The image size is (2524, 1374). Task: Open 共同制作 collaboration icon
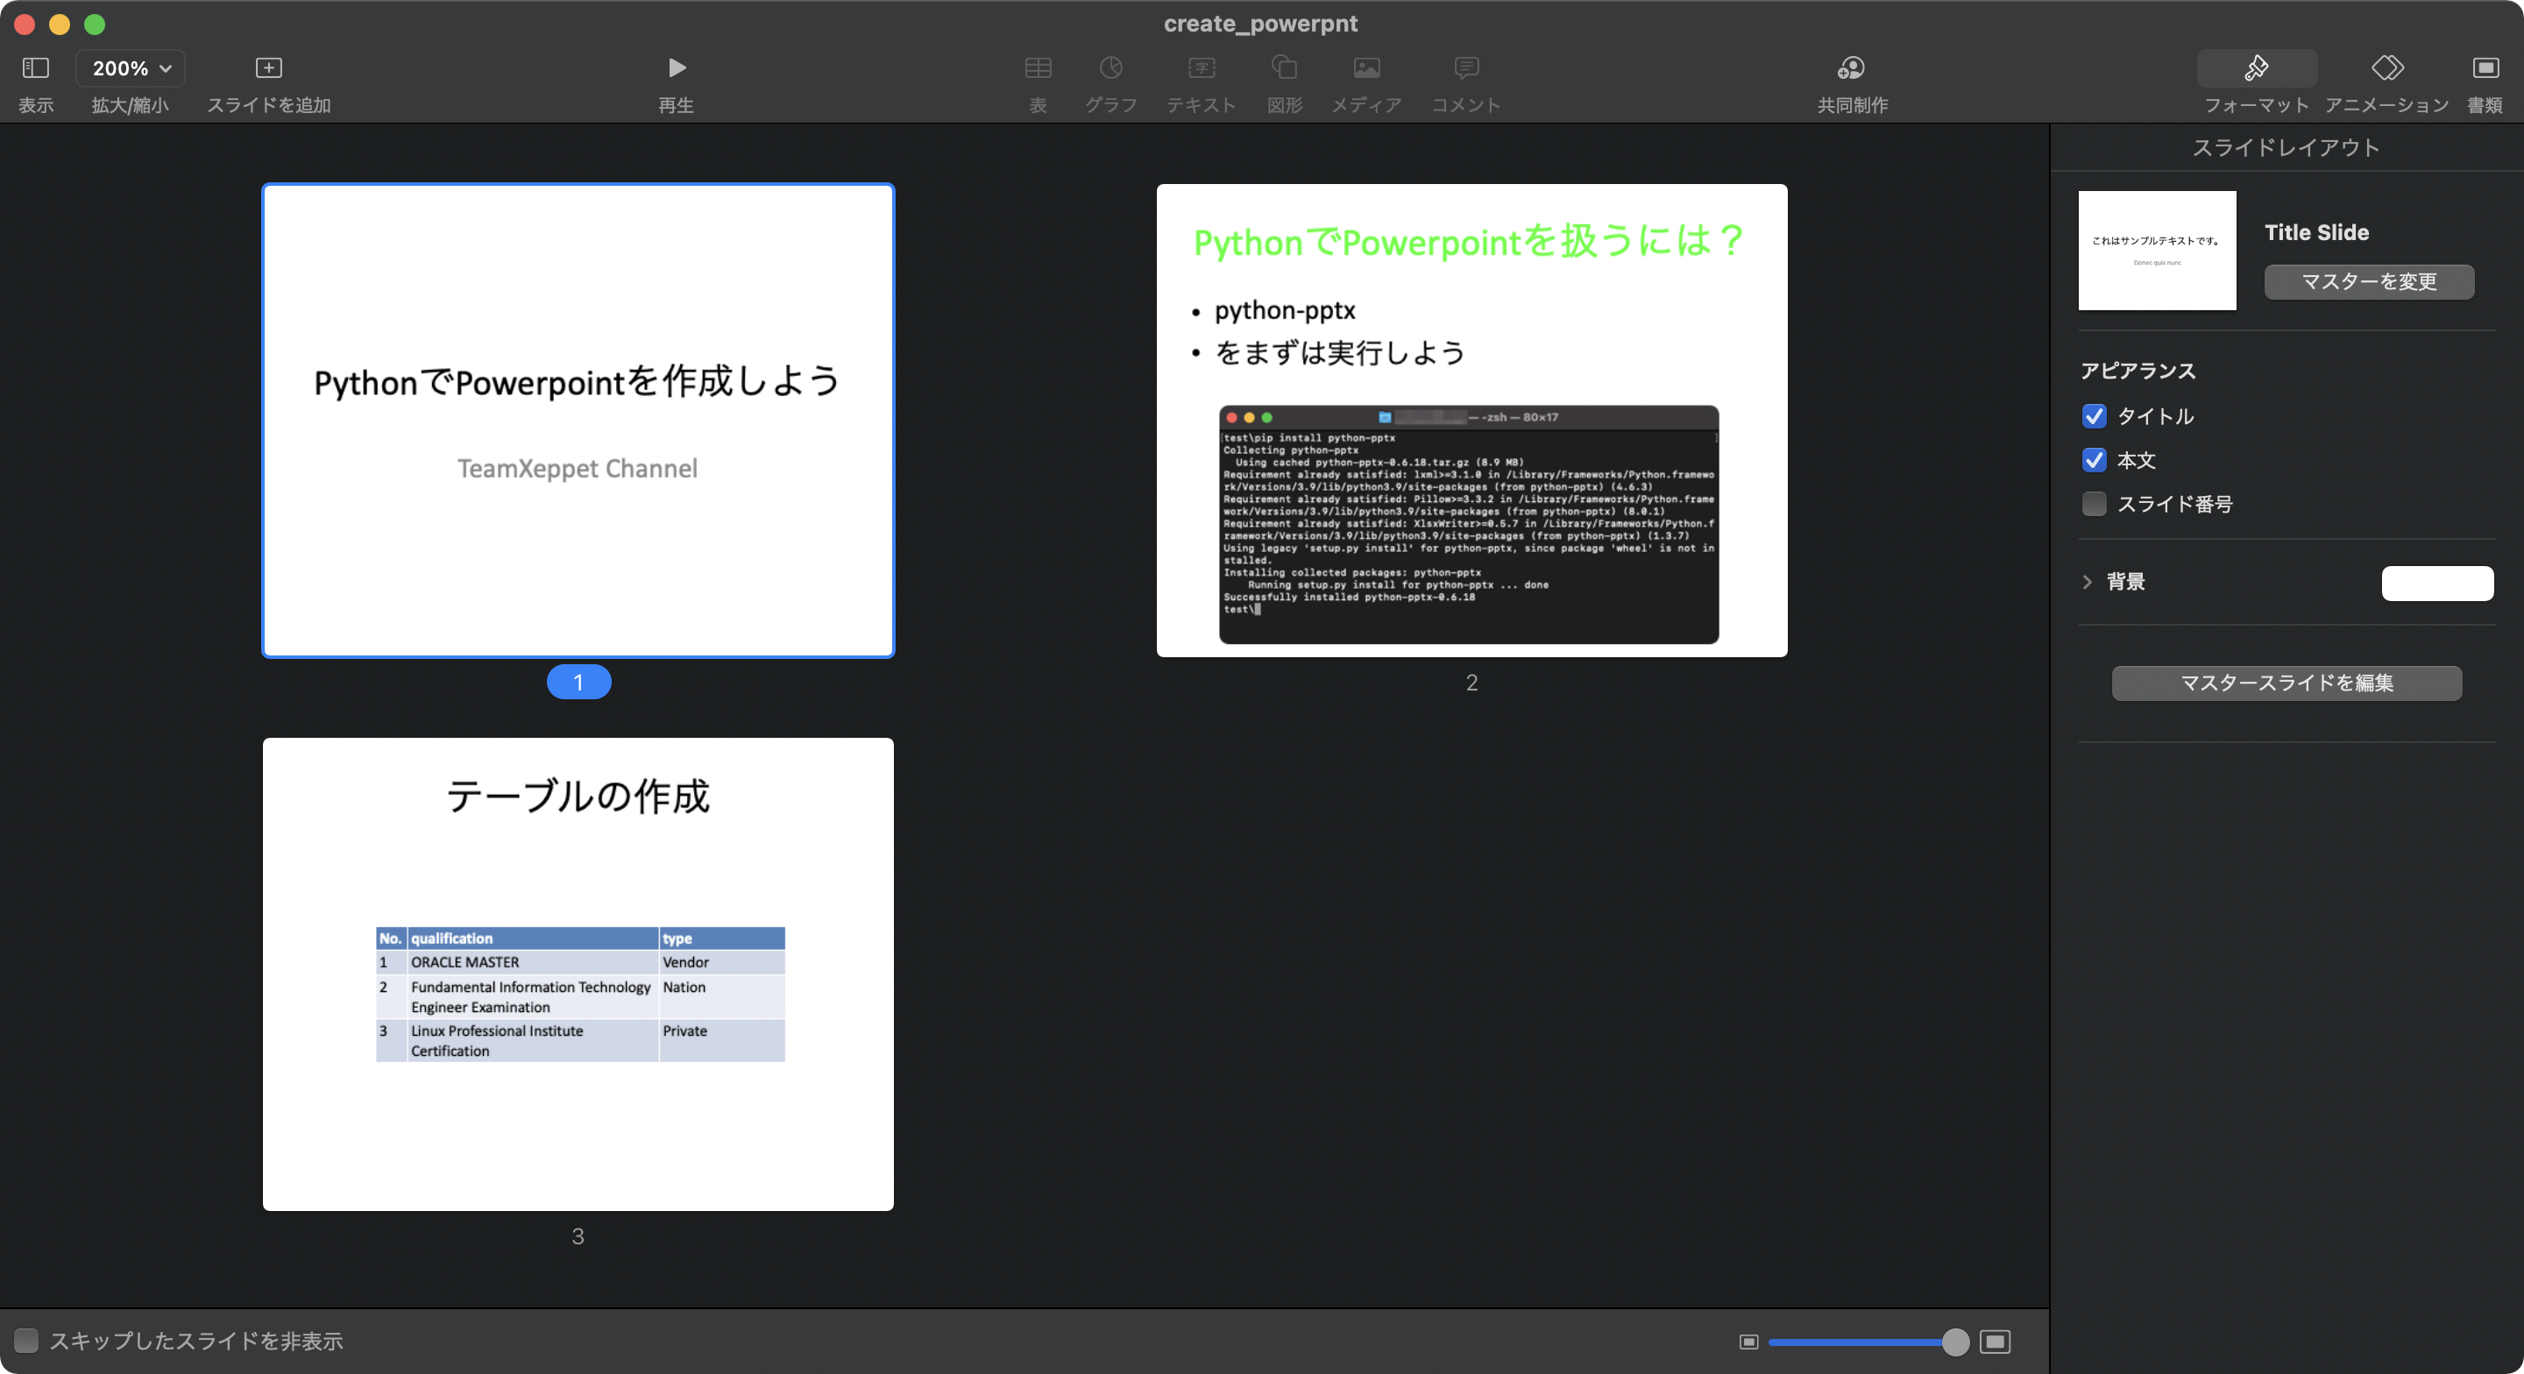(x=1851, y=67)
